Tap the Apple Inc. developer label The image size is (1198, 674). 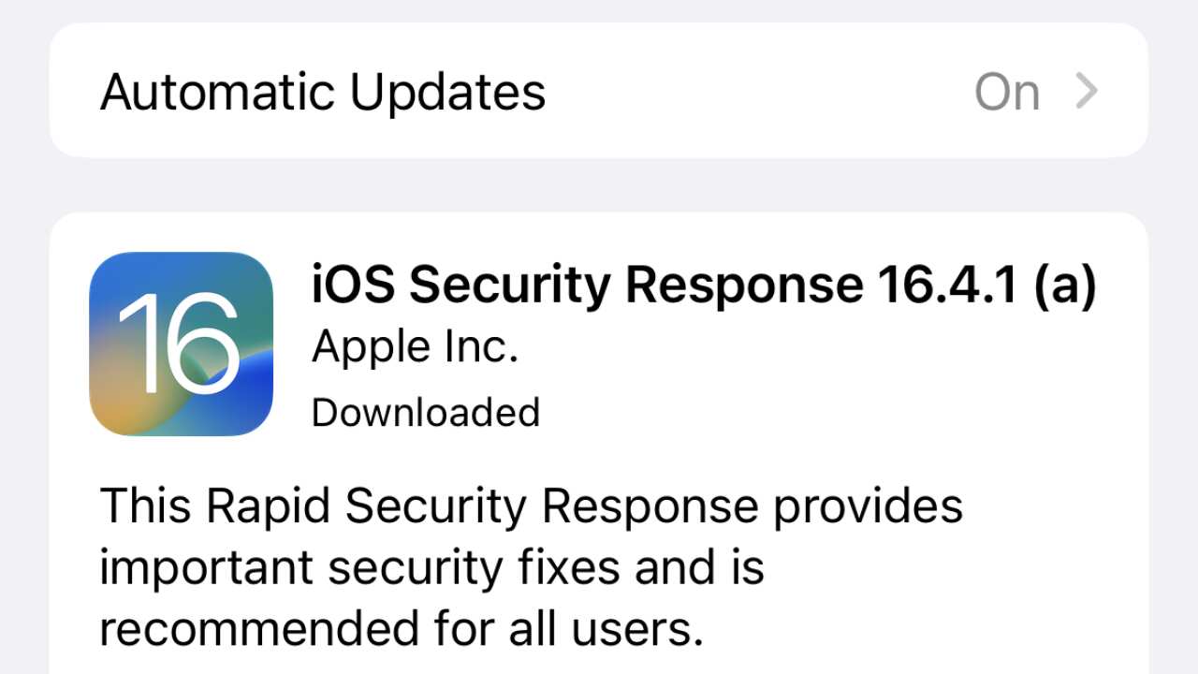tap(415, 348)
